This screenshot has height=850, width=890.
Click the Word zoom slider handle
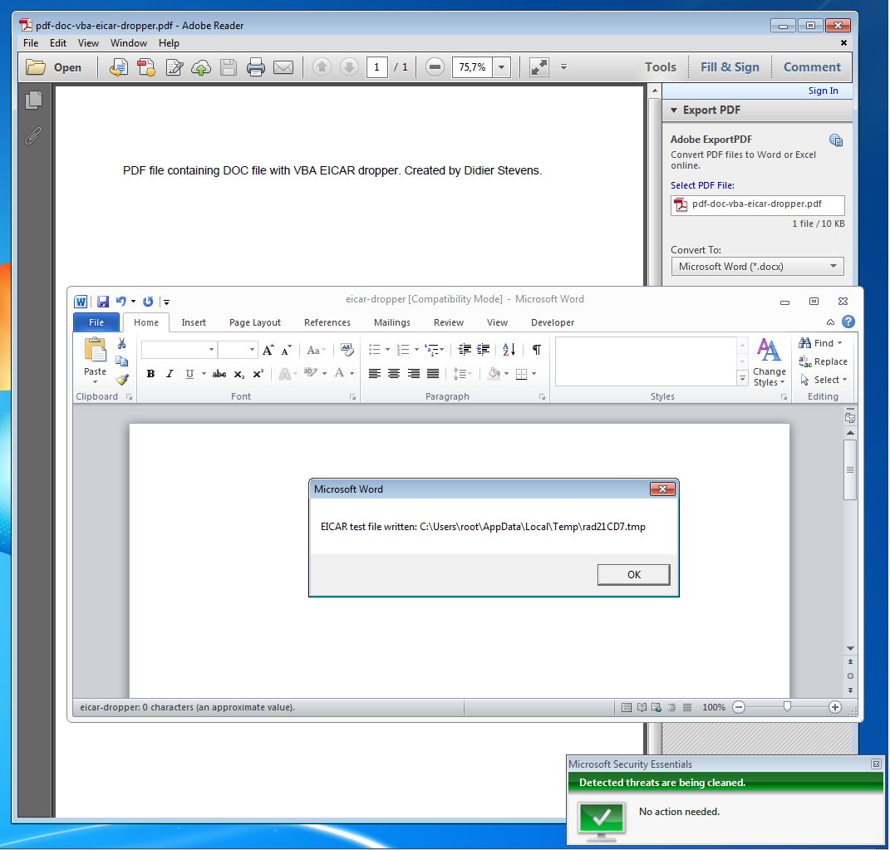(x=787, y=706)
